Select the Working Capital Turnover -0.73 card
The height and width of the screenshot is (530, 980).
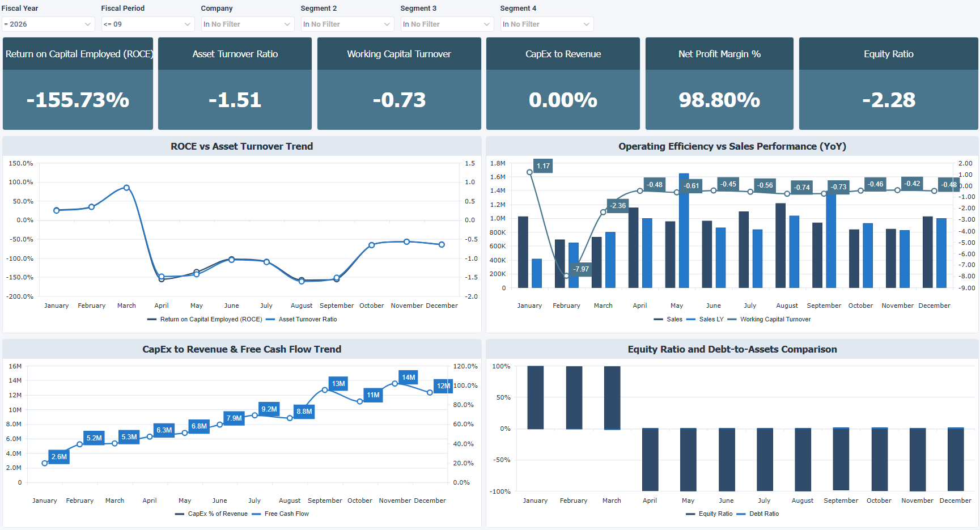point(399,84)
